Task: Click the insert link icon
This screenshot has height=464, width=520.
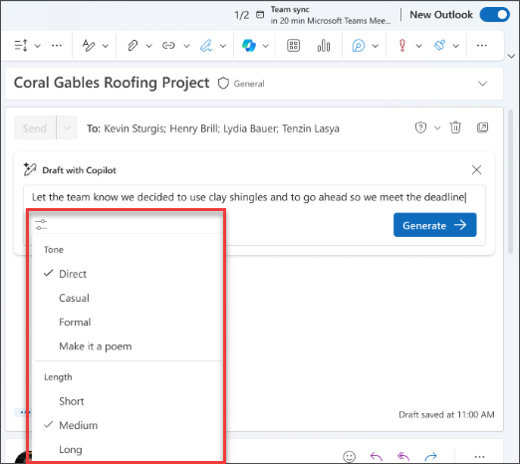Action: tap(168, 46)
